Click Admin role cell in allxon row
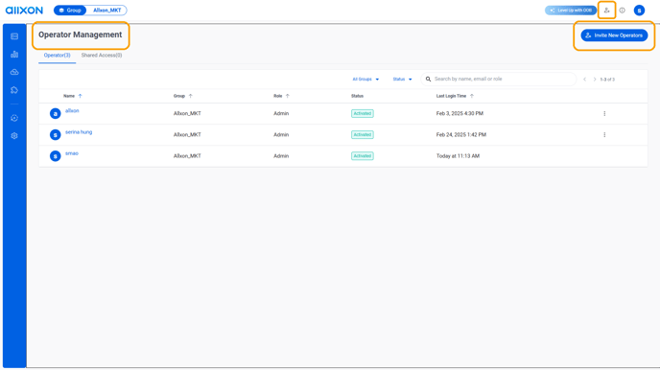This screenshot has height=370, width=660. [x=281, y=113]
